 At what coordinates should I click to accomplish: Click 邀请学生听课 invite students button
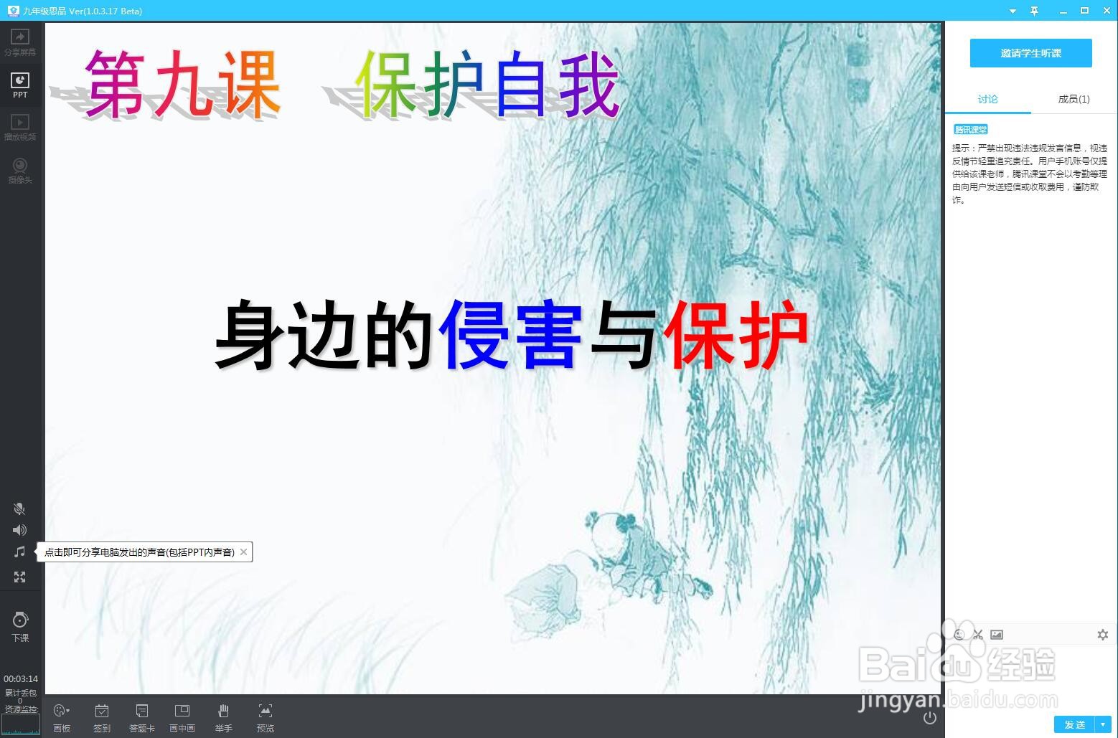click(1030, 53)
